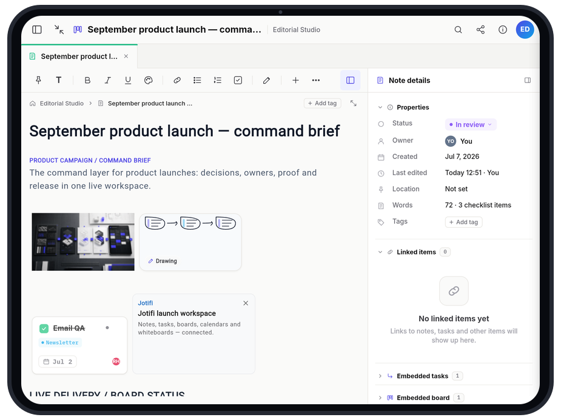Click the Words value 72 · 3 checklist items
Image resolution: width=561 pixels, height=420 pixels.
(478, 205)
